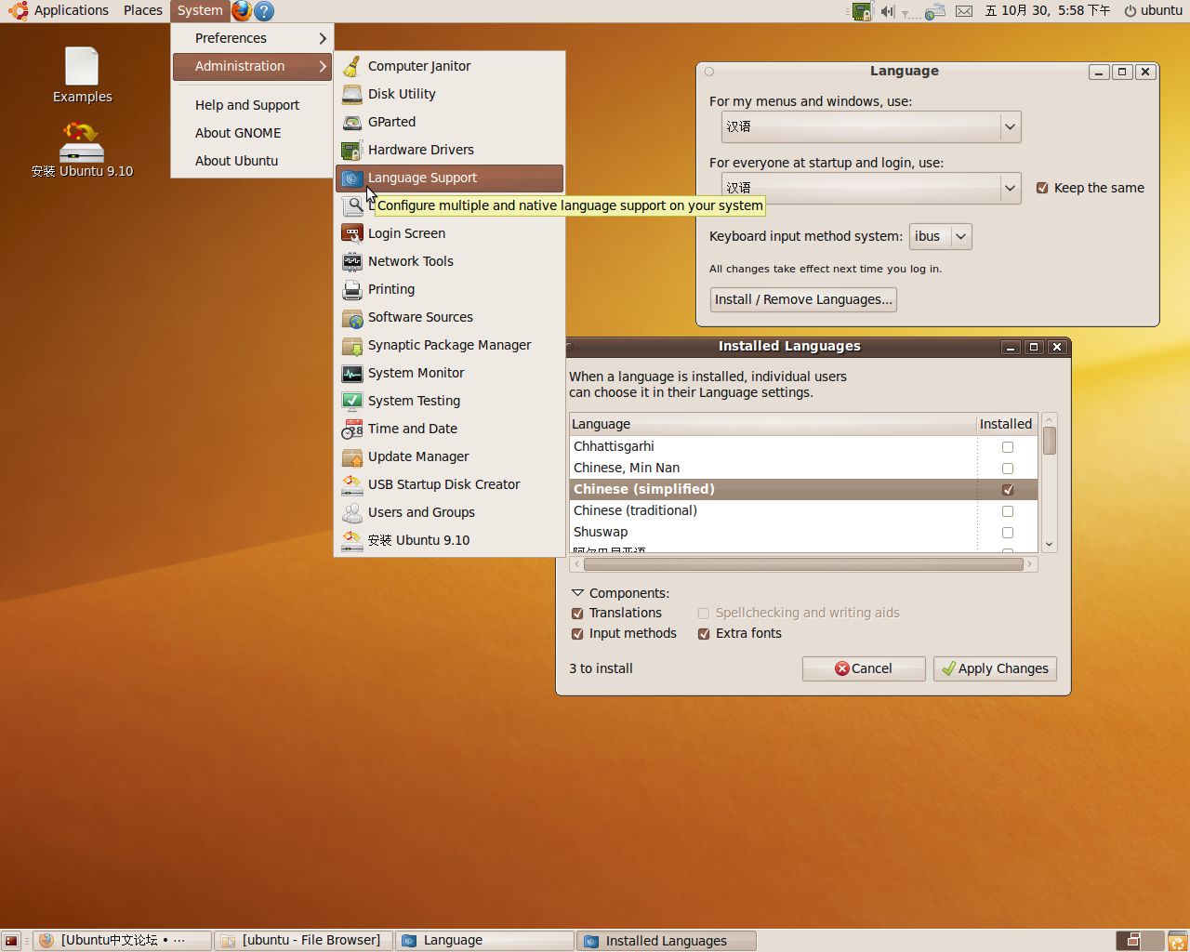This screenshot has height=952, width=1190.
Task: Toggle Input methods checkbox
Action: point(577,634)
